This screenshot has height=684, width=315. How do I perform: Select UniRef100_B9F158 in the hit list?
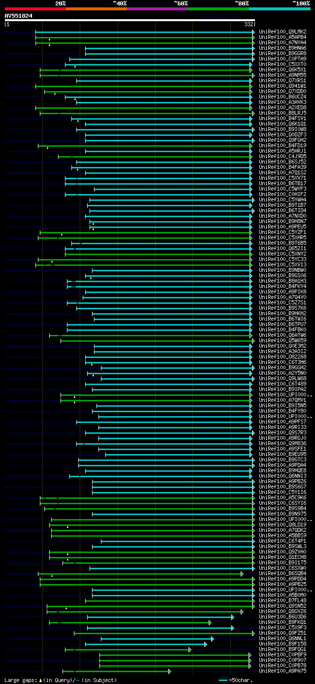click(x=283, y=644)
